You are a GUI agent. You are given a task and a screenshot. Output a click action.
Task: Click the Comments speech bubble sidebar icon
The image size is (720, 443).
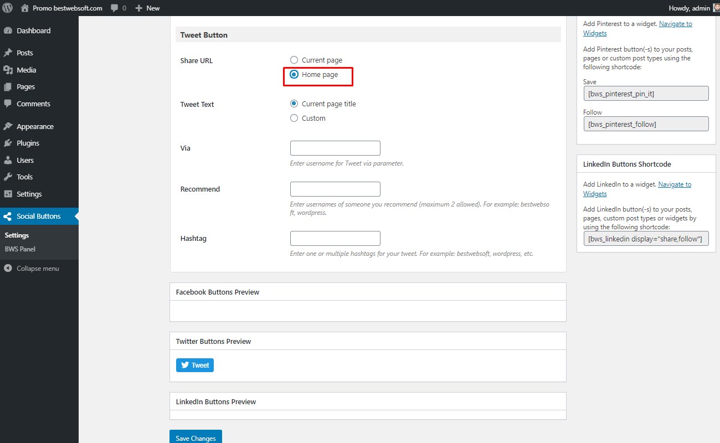click(8, 104)
